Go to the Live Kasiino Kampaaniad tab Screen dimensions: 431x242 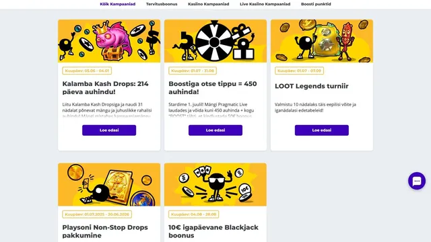[265, 4]
